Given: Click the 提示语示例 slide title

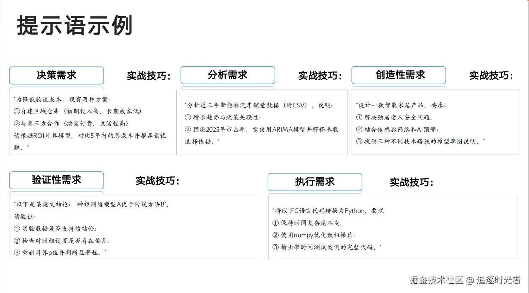Looking at the screenshot, I should (x=75, y=25).
